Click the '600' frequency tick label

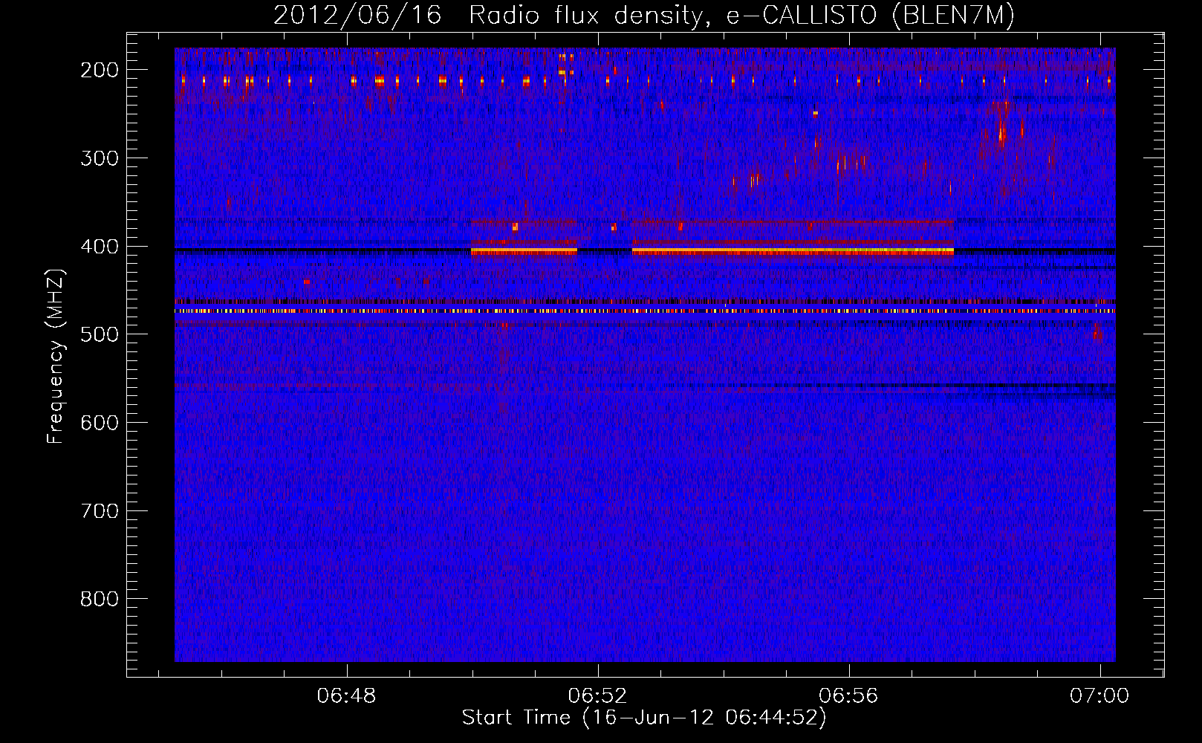(100, 423)
